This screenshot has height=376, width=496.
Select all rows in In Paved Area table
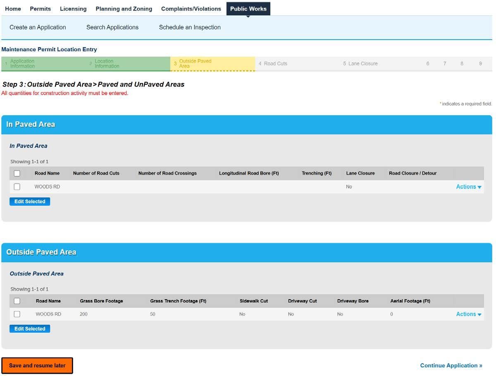pyautogui.click(x=17, y=174)
